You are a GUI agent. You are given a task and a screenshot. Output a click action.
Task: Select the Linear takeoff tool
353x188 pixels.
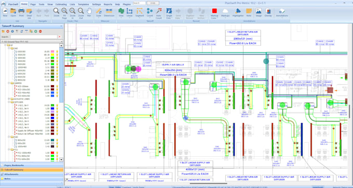129,11
